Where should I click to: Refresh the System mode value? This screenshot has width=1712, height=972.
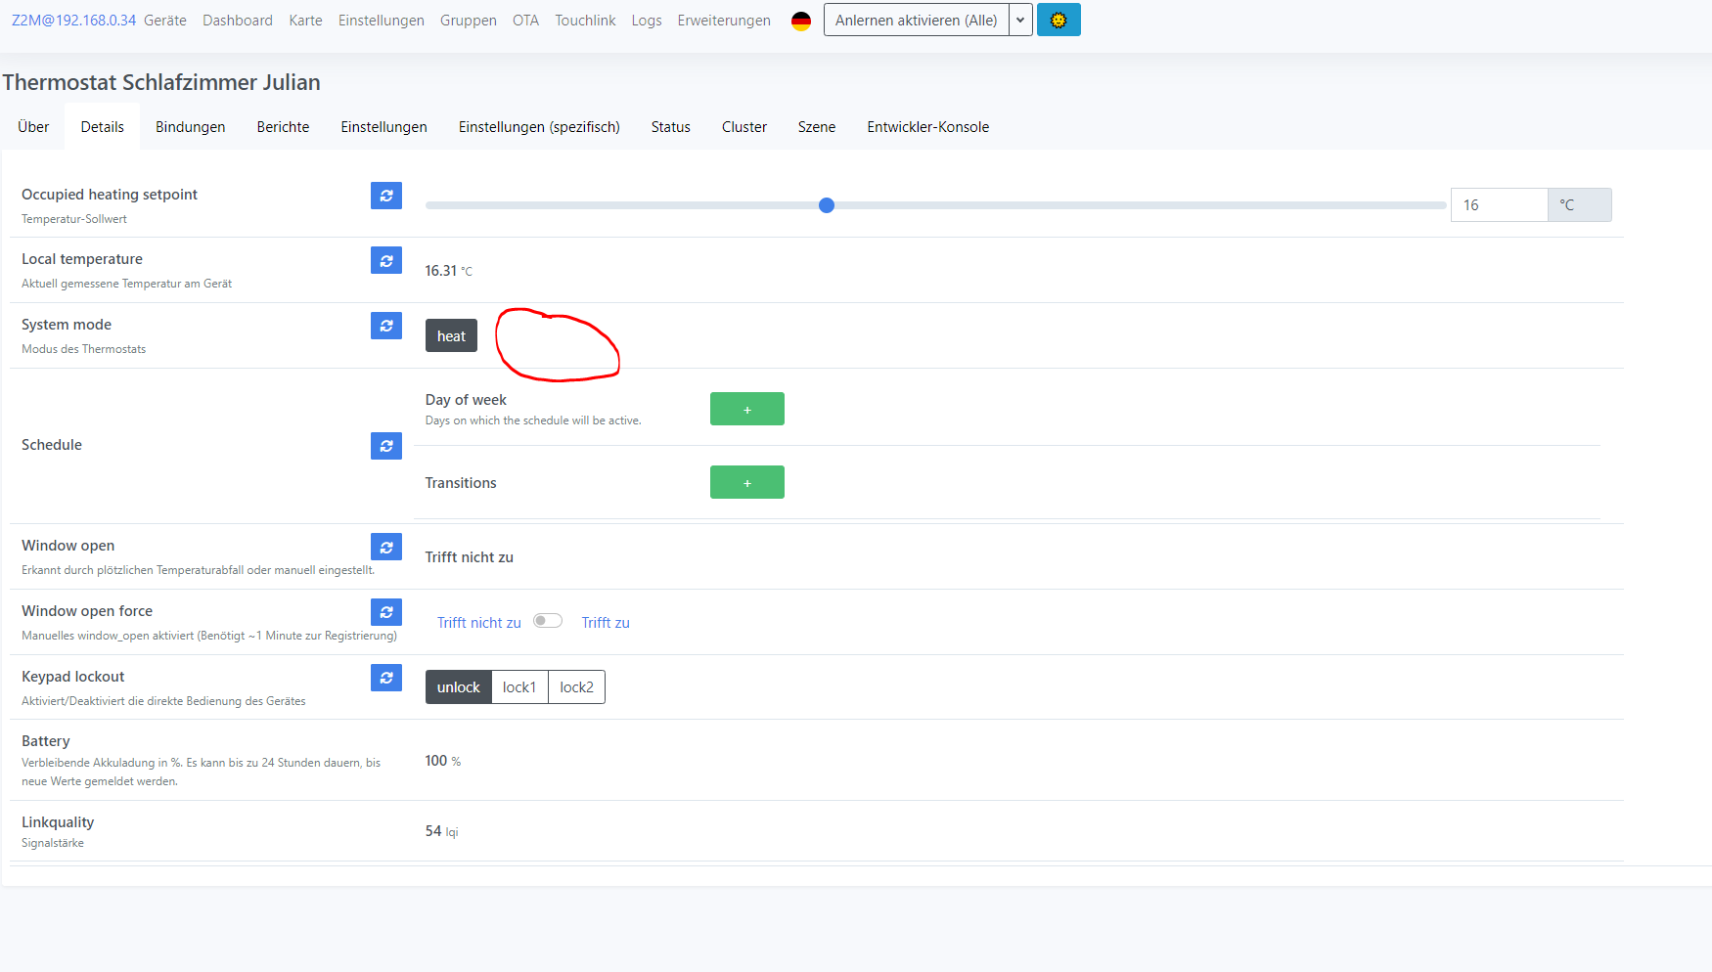tap(386, 326)
